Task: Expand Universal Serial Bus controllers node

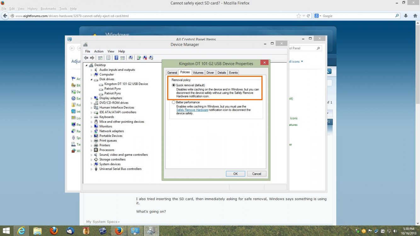Action: [92, 169]
